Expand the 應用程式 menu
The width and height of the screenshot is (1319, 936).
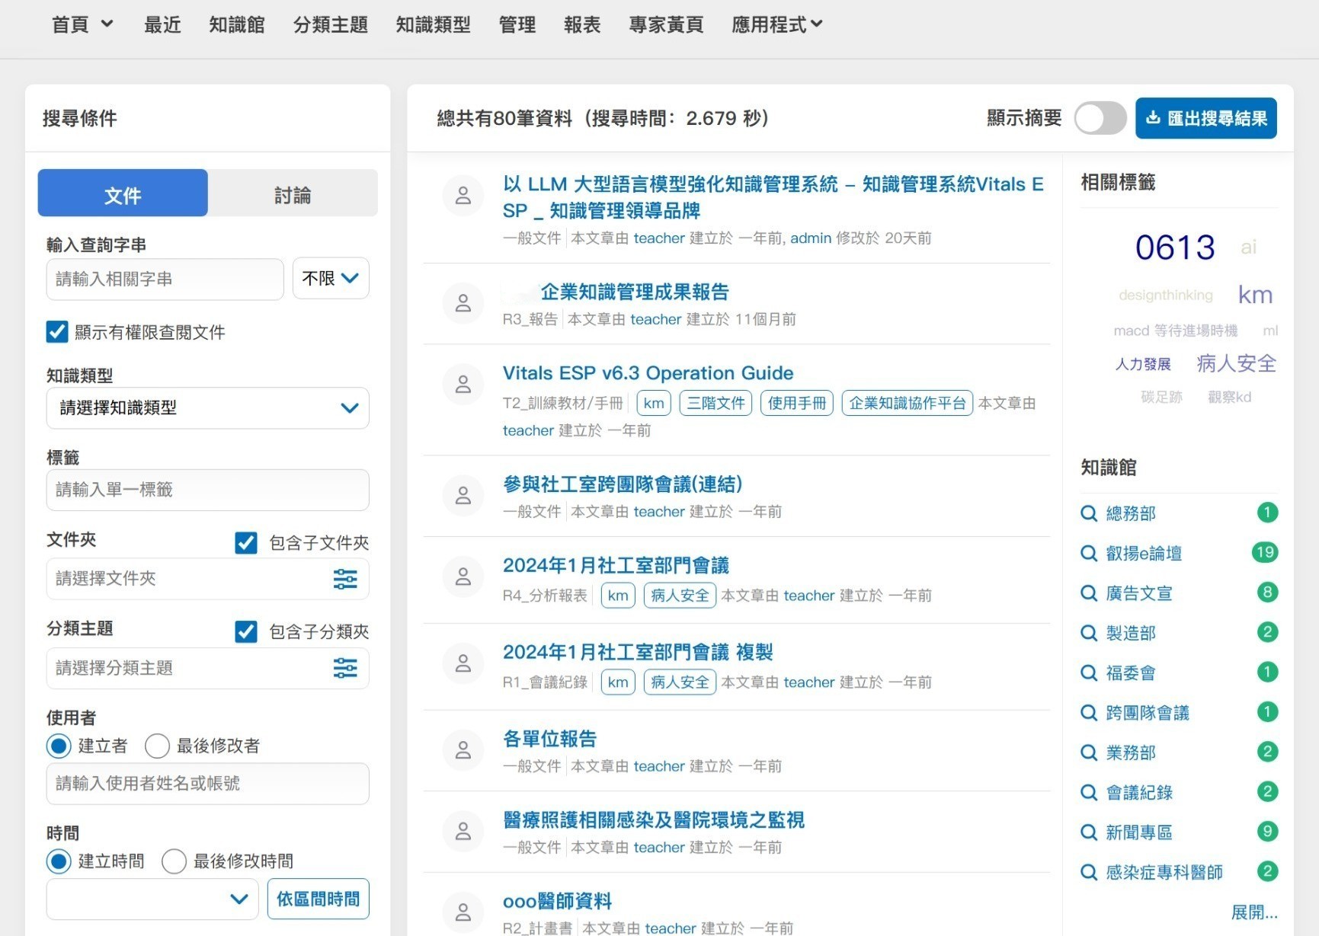tap(776, 24)
